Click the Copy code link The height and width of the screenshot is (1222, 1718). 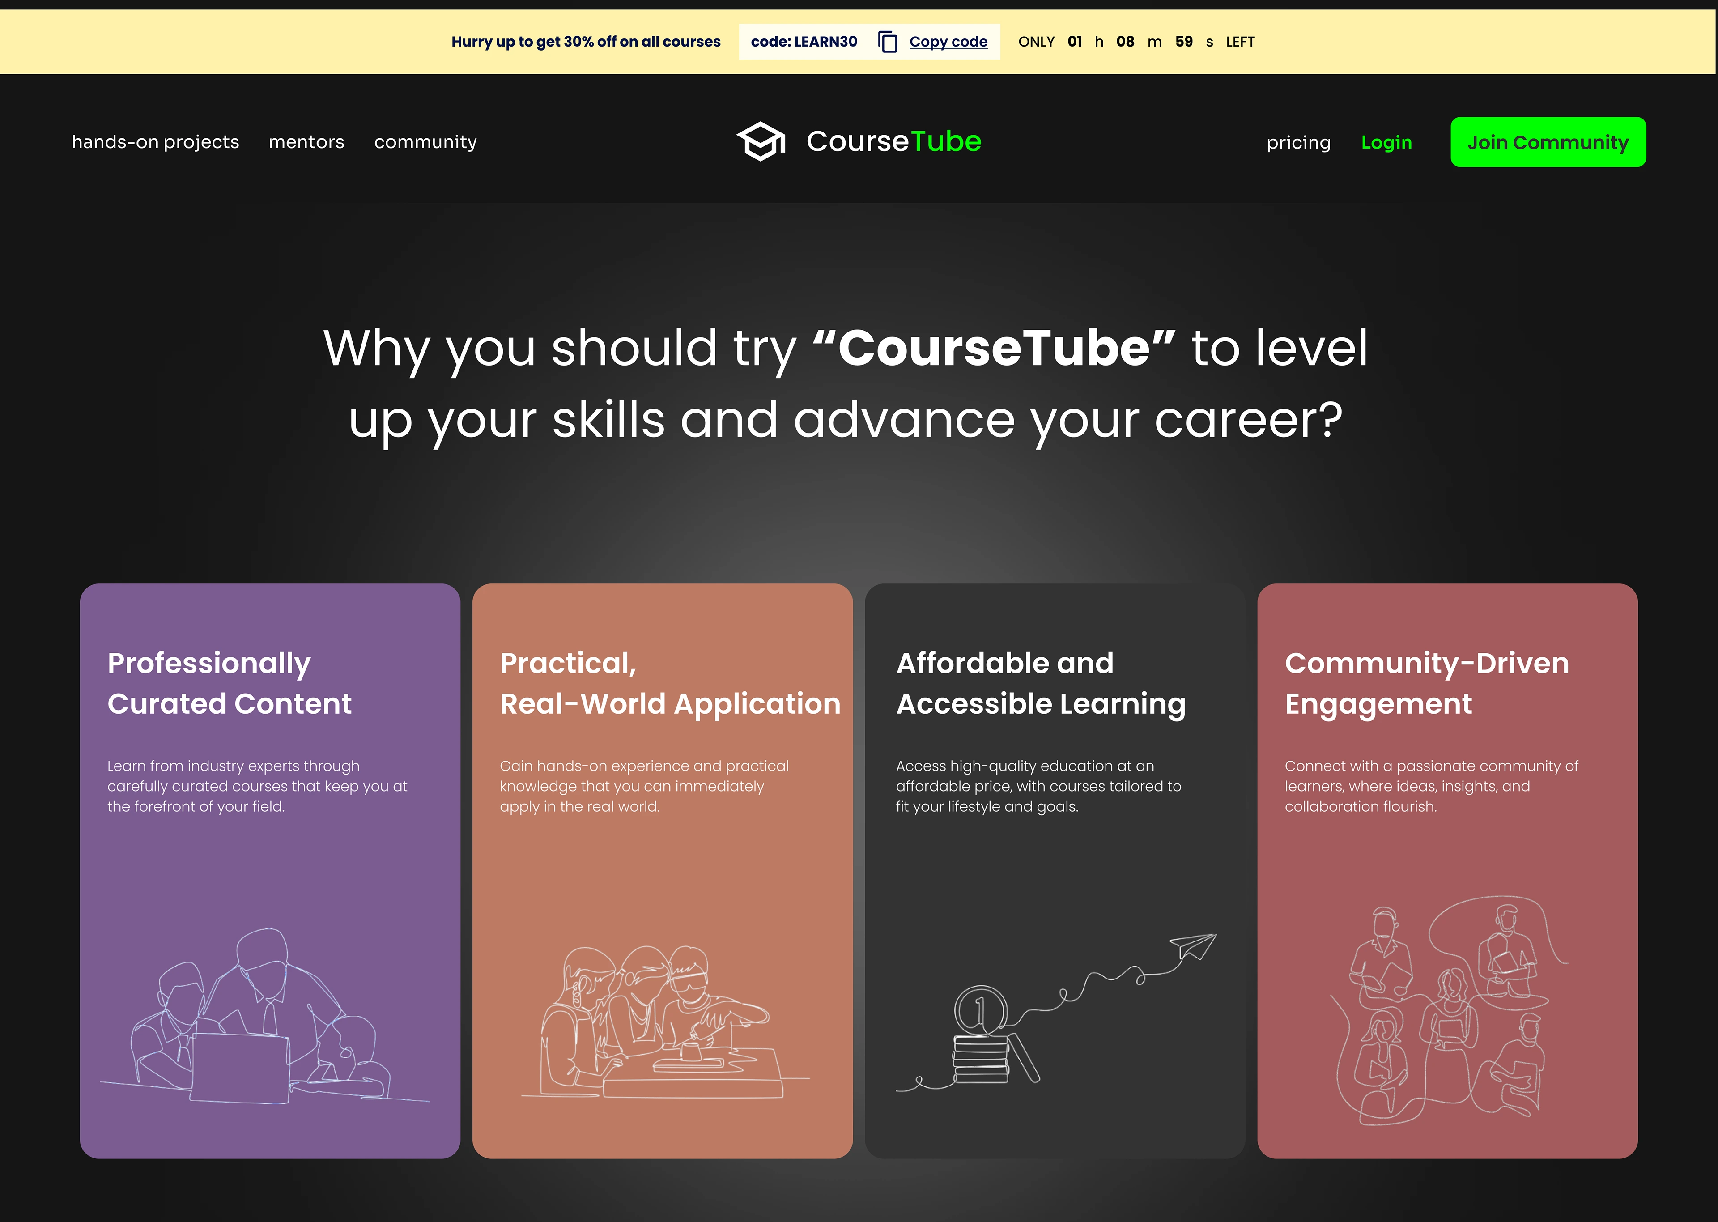(948, 42)
